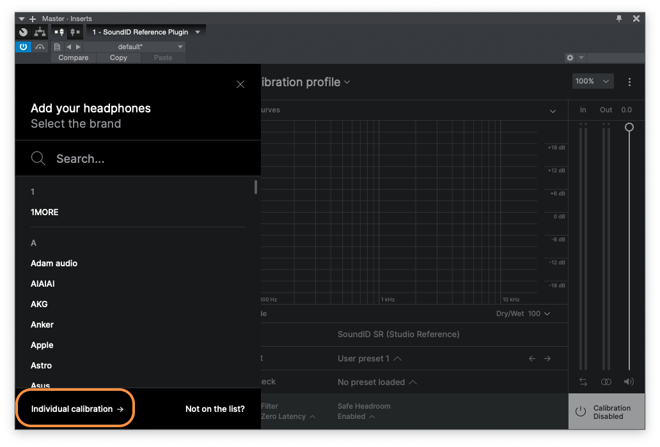660x447 pixels.
Task: Click the plus icon in title bar
Action: (x=33, y=19)
